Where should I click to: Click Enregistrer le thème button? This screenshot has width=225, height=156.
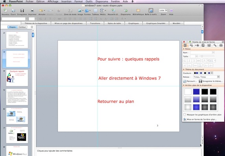pyautogui.click(x=211, y=81)
